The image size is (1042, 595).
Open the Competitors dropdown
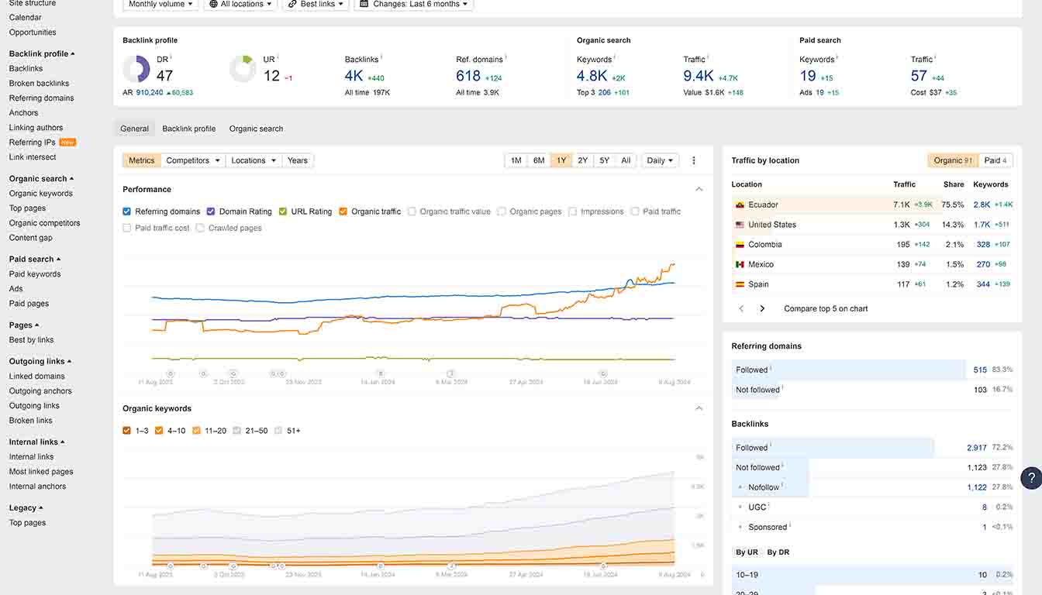[x=191, y=160]
